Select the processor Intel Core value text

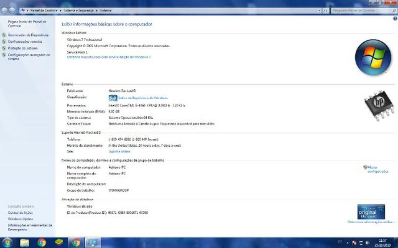pyautogui.click(x=147, y=105)
